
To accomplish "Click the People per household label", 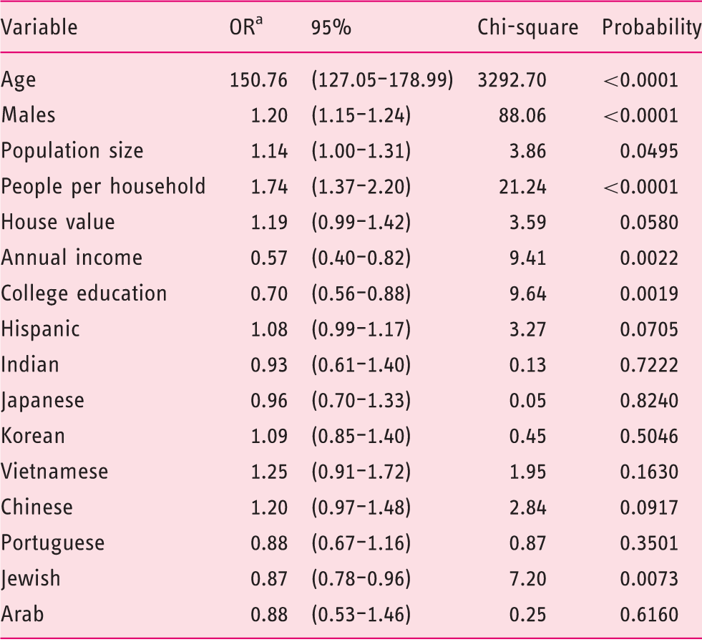I will (103, 187).
